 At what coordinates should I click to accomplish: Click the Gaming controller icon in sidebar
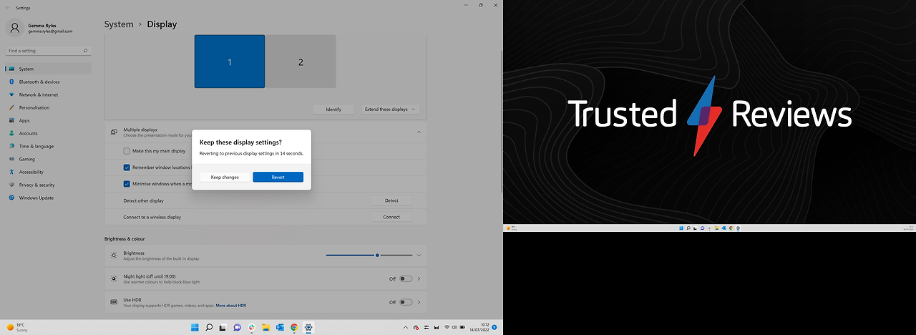click(12, 159)
